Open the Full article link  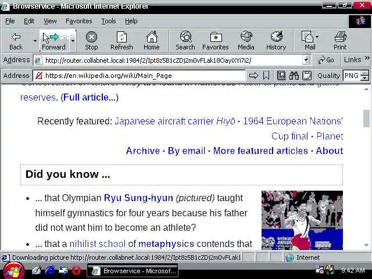click(90, 97)
